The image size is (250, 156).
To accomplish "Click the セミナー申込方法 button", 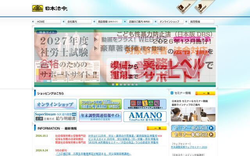I will coord(193,128).
